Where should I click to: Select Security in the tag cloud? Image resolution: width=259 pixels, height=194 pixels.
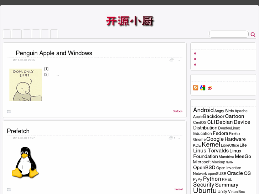[x=204, y=185]
